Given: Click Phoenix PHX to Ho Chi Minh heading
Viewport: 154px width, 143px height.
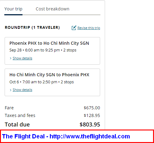Looking at the screenshot, I should coord(49,43).
